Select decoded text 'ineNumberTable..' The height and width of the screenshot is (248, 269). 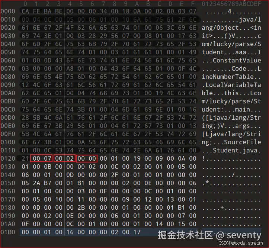point(231,77)
